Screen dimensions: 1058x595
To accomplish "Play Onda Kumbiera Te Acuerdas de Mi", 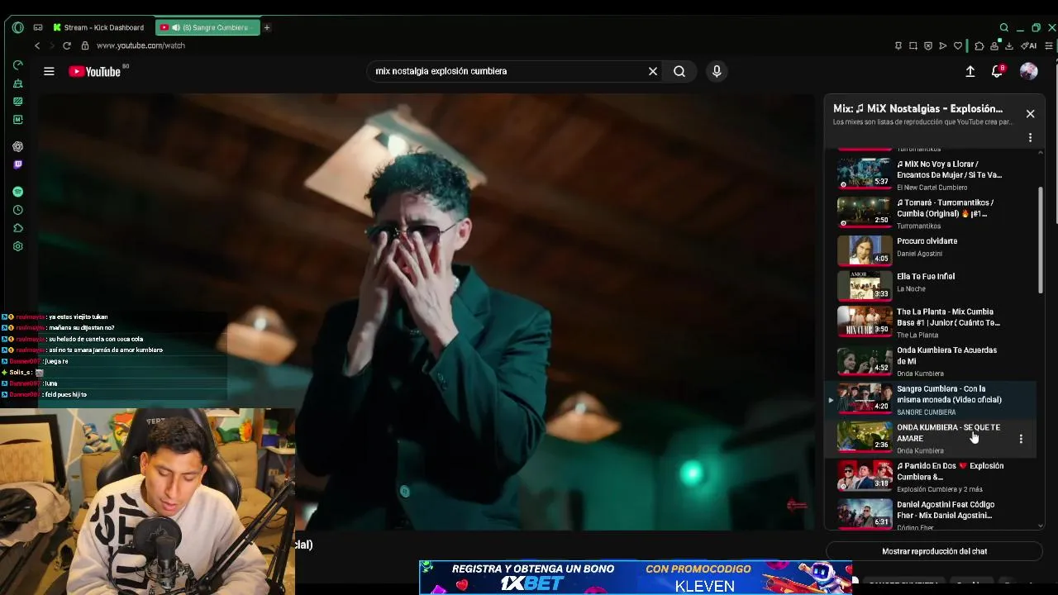I will click(x=932, y=360).
